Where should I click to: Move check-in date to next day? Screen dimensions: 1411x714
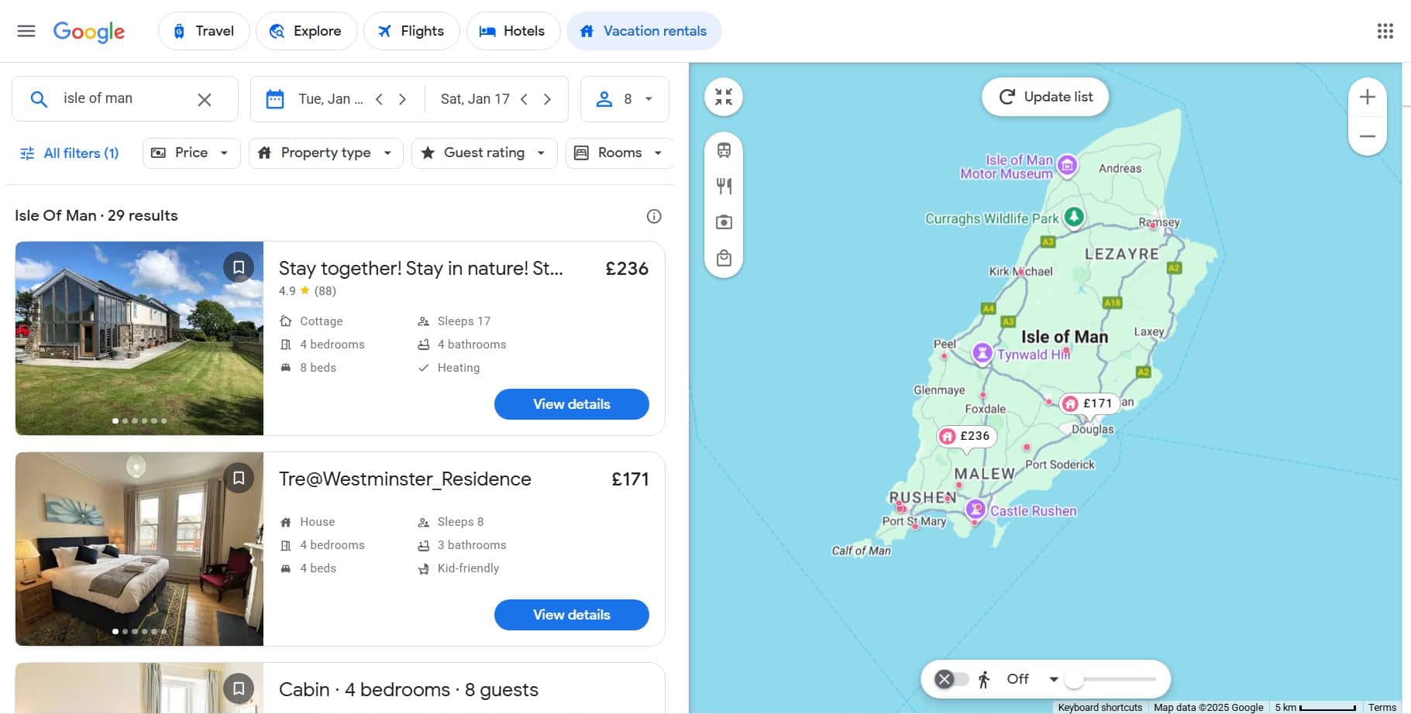[402, 99]
